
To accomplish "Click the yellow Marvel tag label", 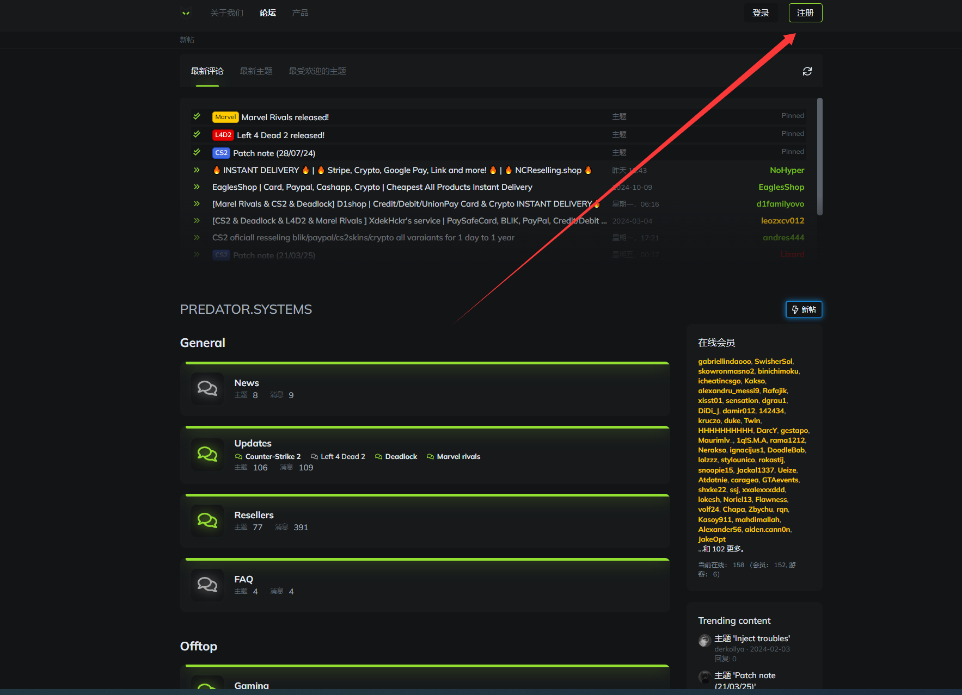I will point(225,117).
